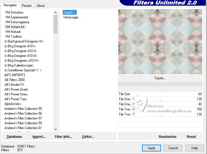Select Alf's Border FX category

[14, 85]
